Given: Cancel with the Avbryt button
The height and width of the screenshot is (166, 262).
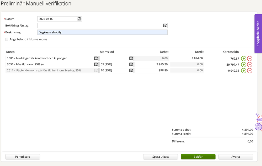Looking at the screenshot, I should coord(236,157).
